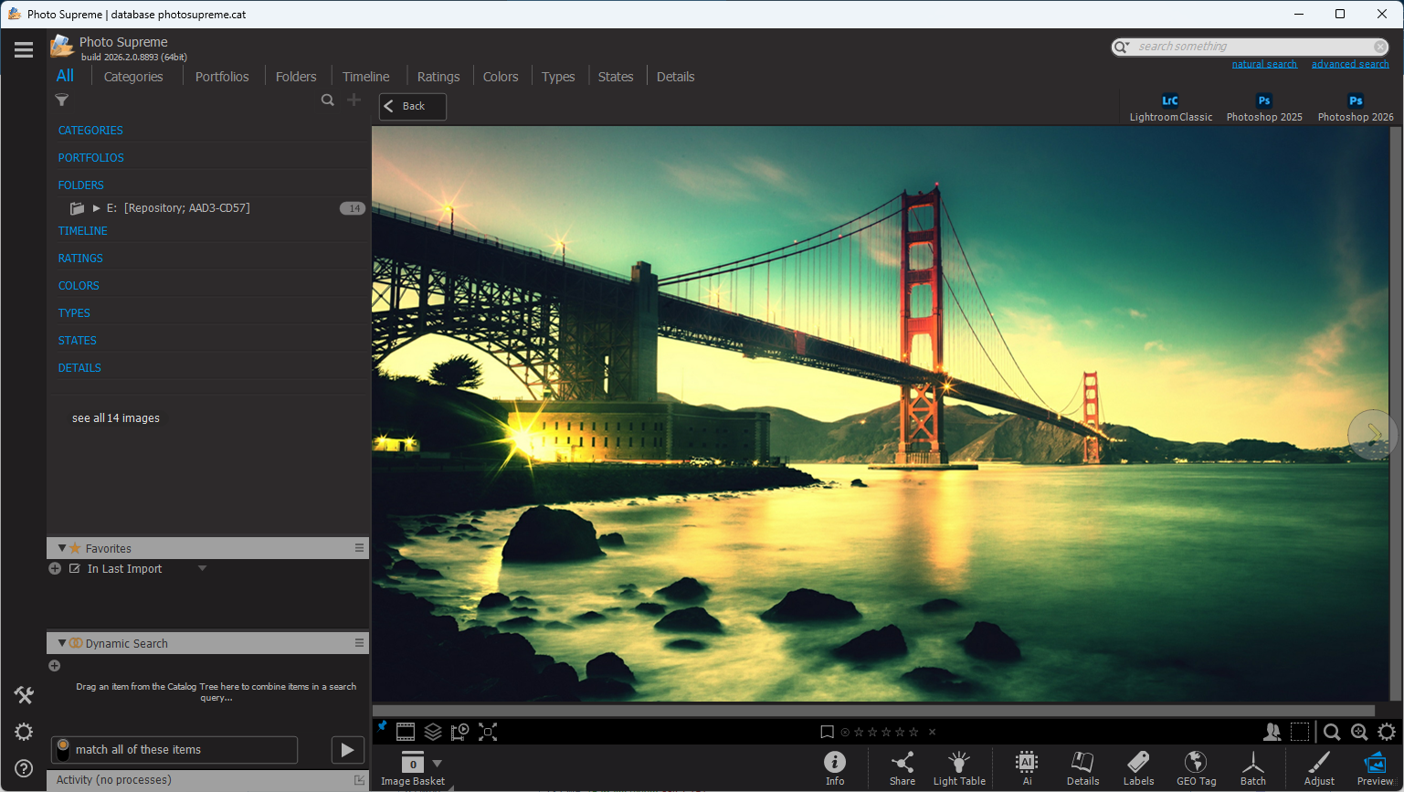Switch to the Portfolios tab
The height and width of the screenshot is (792, 1404).
222,77
